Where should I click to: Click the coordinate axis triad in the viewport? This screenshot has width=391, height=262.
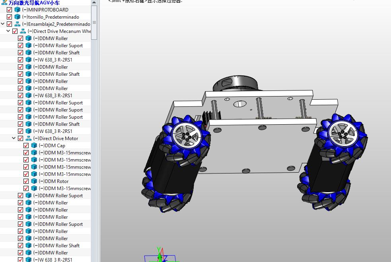point(161,255)
